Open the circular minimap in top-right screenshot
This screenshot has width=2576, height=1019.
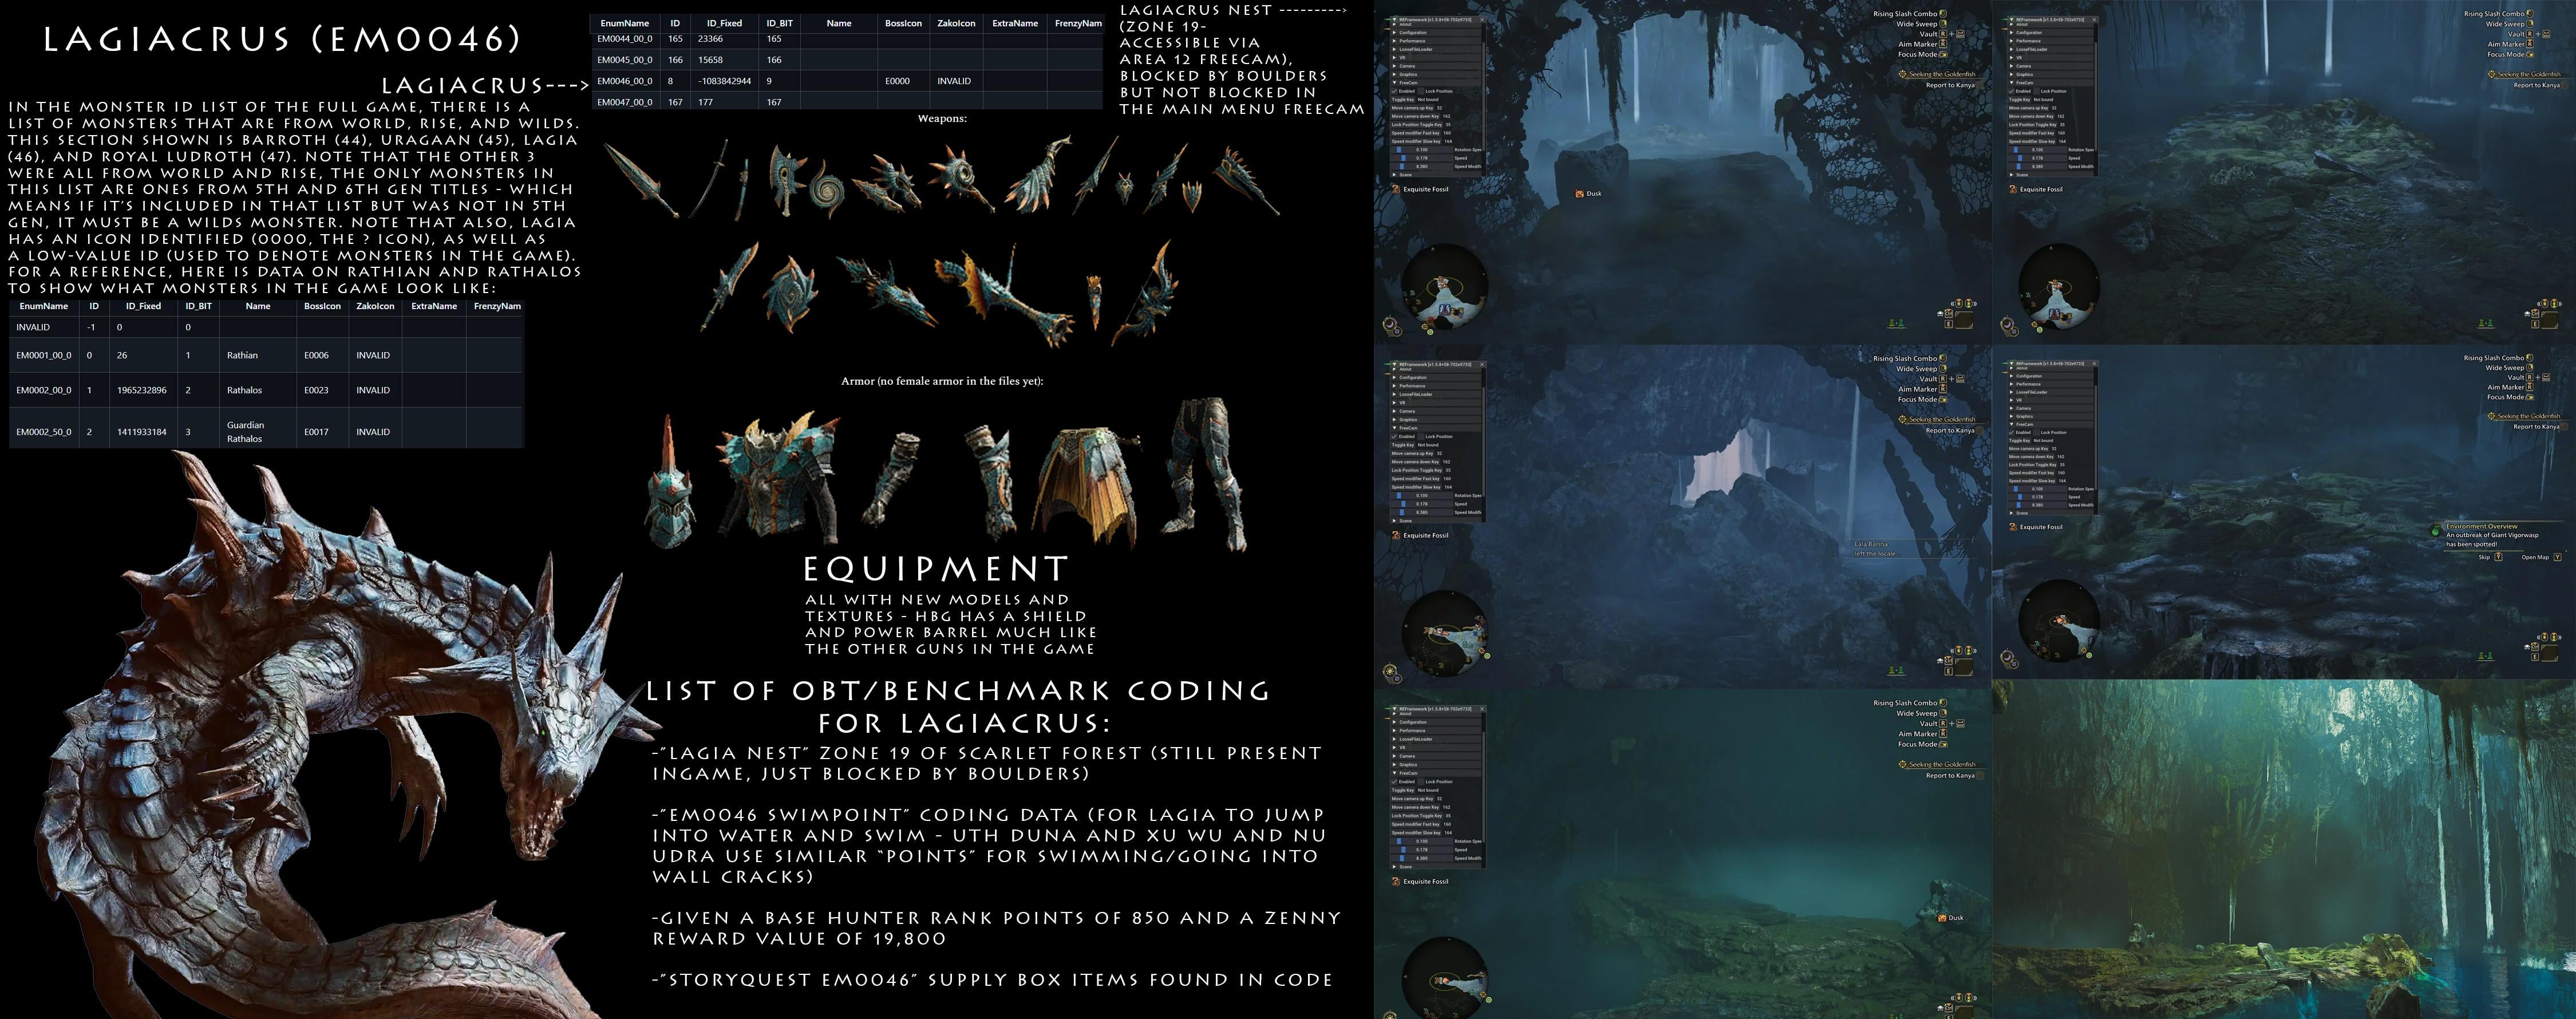2058,287
